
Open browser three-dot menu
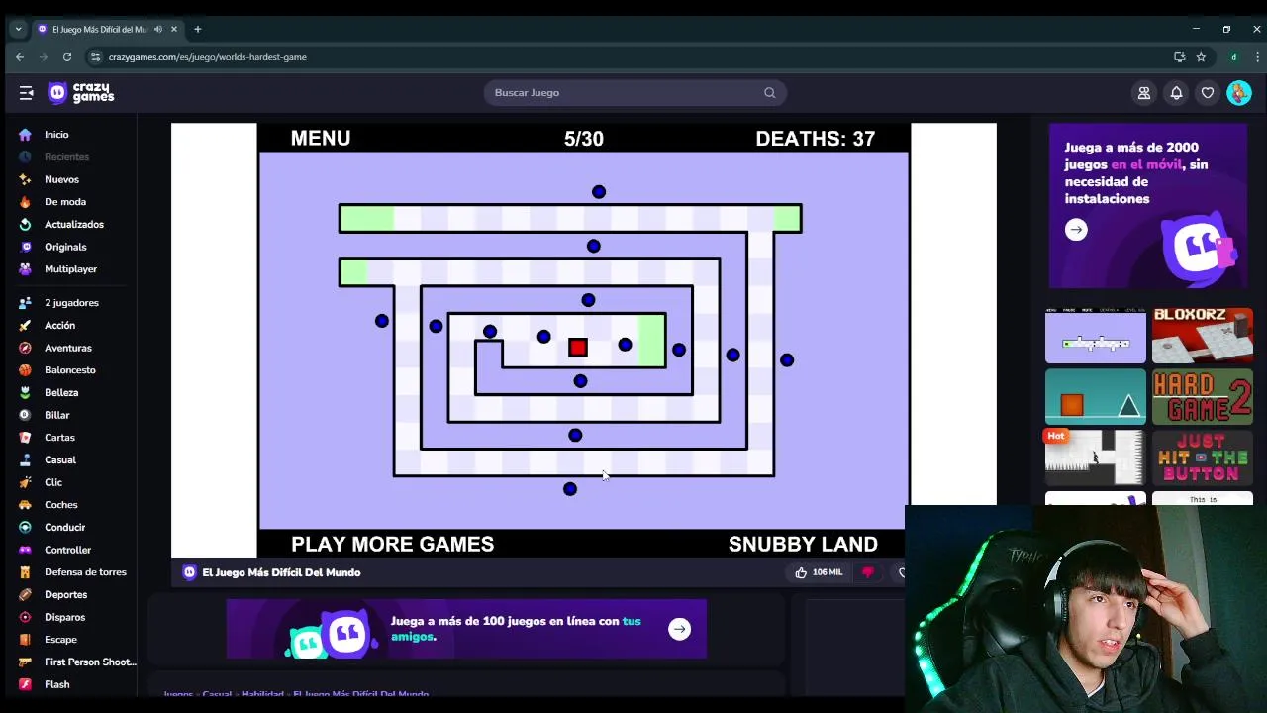click(x=1257, y=57)
